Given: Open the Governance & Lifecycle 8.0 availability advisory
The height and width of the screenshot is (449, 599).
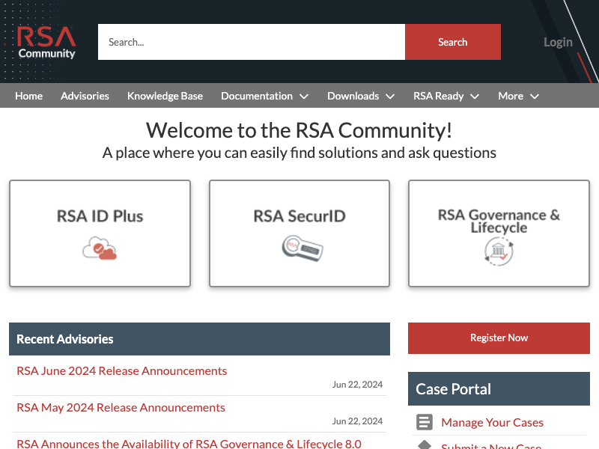Looking at the screenshot, I should tap(189, 444).
